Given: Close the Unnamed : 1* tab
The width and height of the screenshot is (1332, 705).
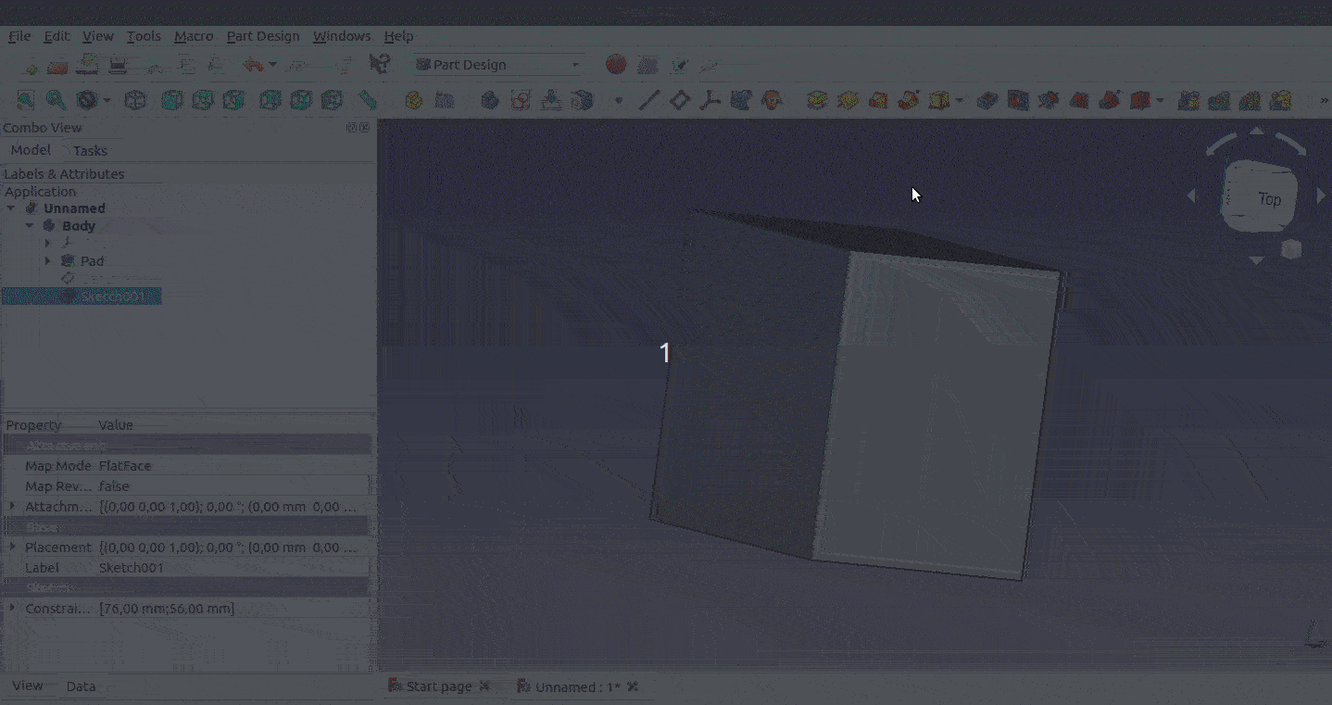Looking at the screenshot, I should click(633, 686).
